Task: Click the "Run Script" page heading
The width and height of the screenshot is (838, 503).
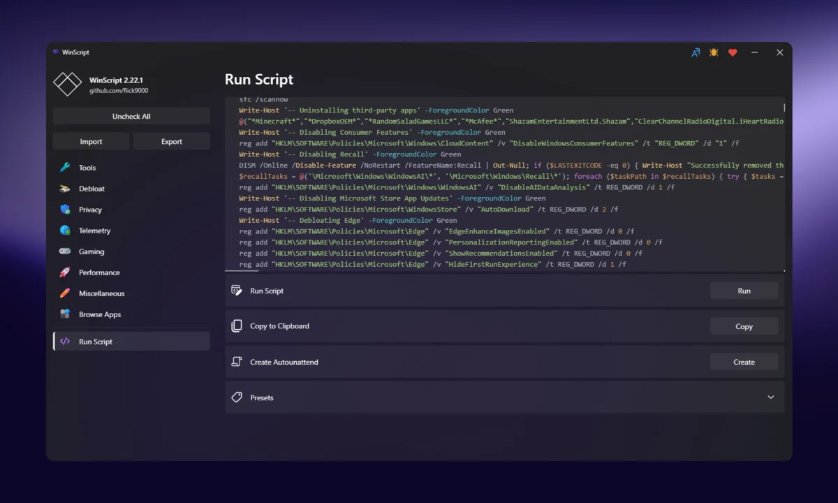Action: pos(259,80)
